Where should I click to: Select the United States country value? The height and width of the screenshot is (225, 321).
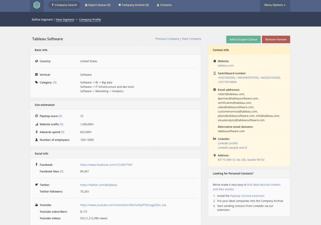tap(89, 61)
